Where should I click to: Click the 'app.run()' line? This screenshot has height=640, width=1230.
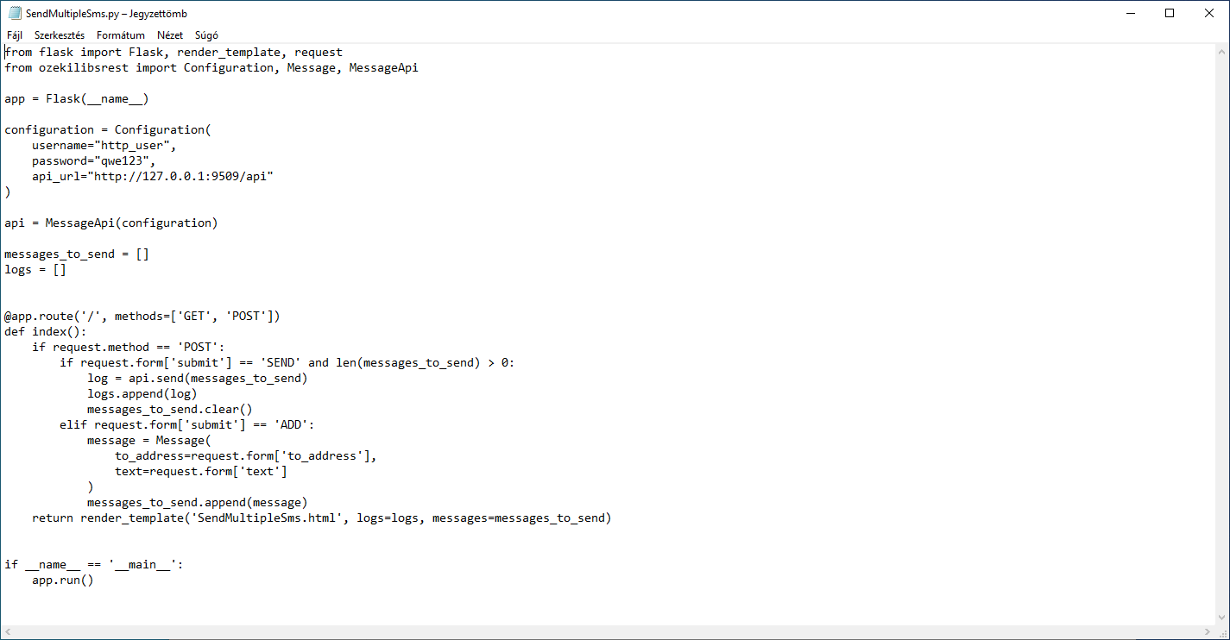click(x=63, y=580)
